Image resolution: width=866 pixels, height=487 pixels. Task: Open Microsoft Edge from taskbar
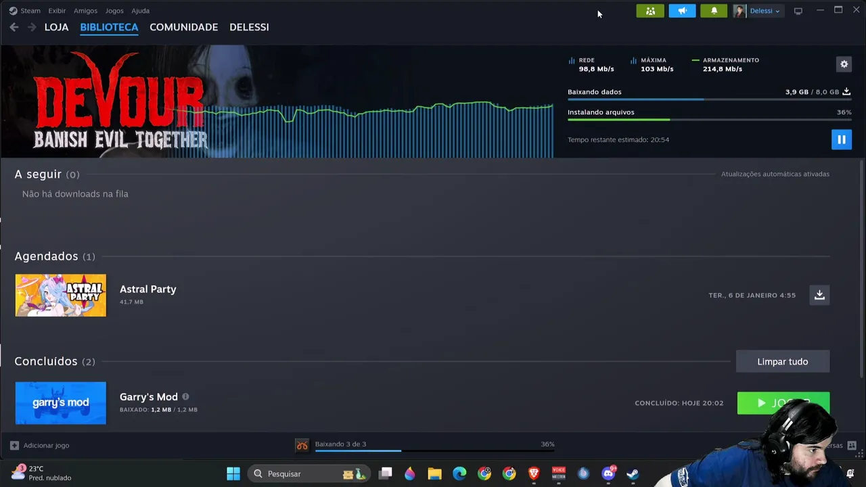[459, 473]
